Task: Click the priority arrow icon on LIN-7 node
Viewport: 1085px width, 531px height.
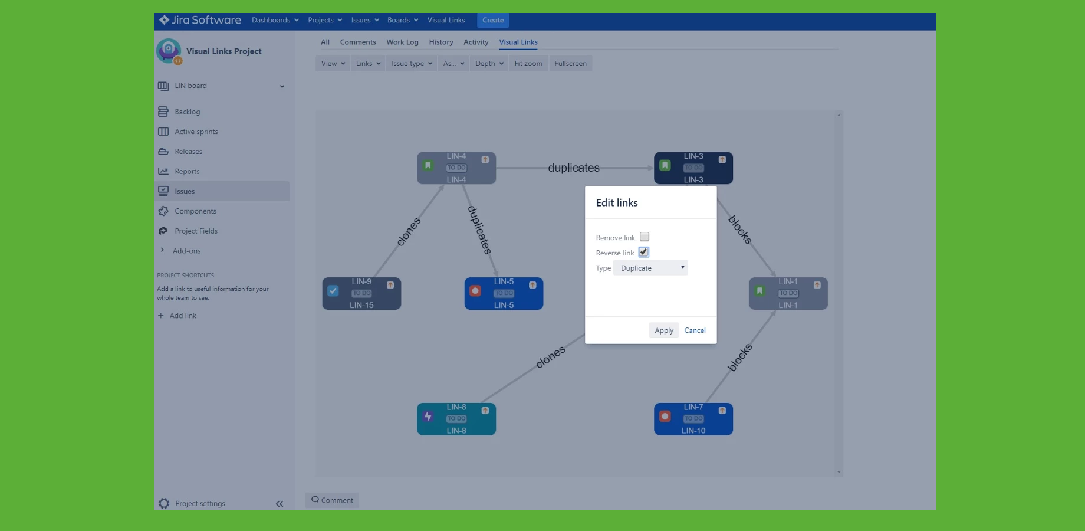Action: (722, 411)
